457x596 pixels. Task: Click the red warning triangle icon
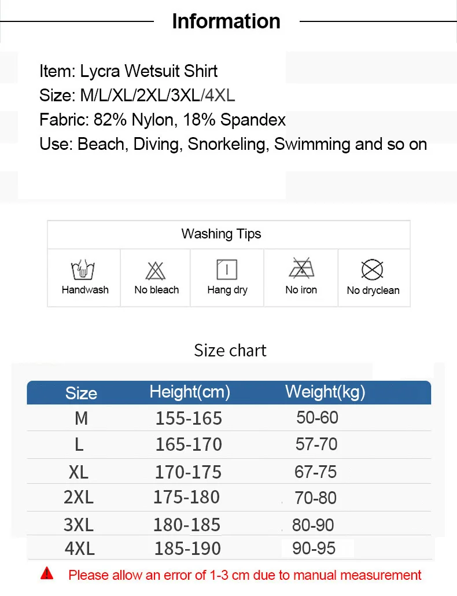pos(47,573)
